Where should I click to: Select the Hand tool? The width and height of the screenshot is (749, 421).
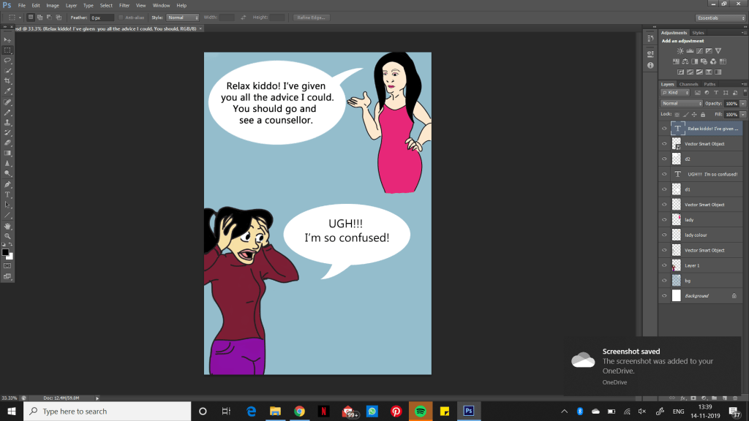[7, 226]
